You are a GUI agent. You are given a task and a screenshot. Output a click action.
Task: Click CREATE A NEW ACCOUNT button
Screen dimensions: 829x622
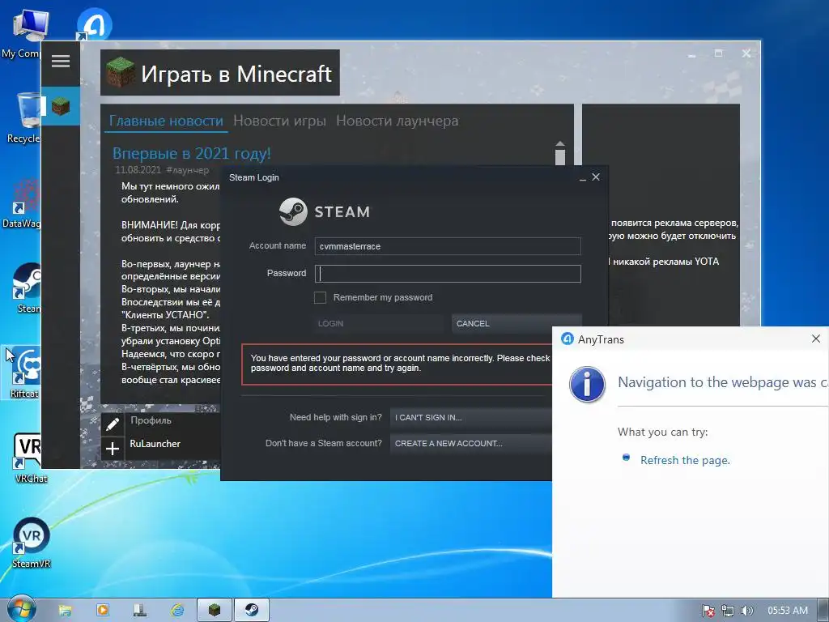pos(471,443)
